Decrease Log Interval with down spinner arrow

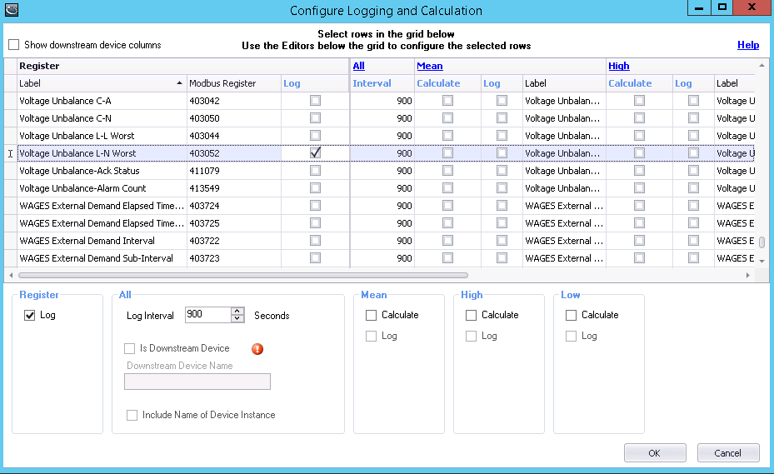[237, 318]
